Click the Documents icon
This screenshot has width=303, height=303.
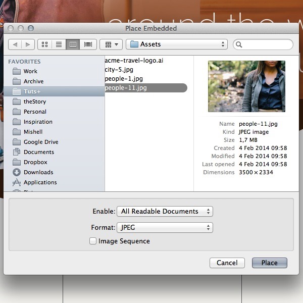click(x=17, y=152)
